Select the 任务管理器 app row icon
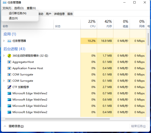 (x=9, y=41)
